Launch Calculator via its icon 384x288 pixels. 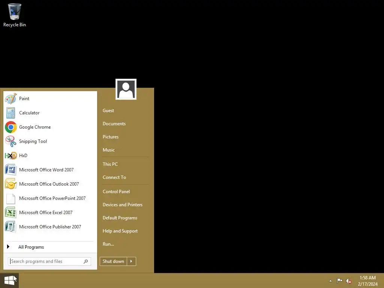11,113
